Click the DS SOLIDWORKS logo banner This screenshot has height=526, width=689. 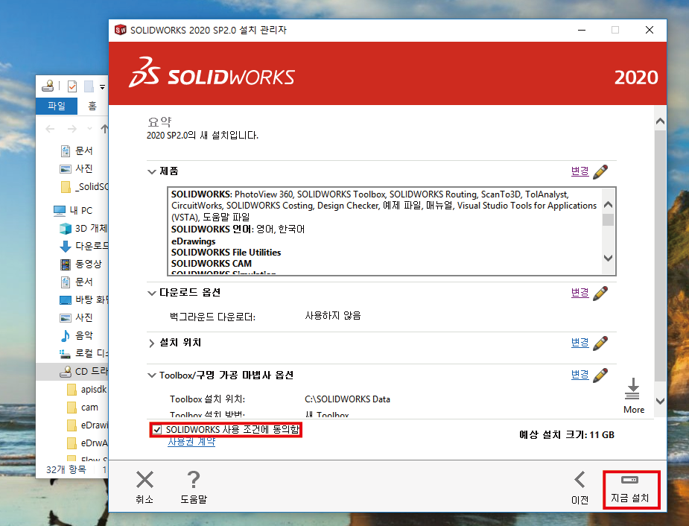[212, 72]
